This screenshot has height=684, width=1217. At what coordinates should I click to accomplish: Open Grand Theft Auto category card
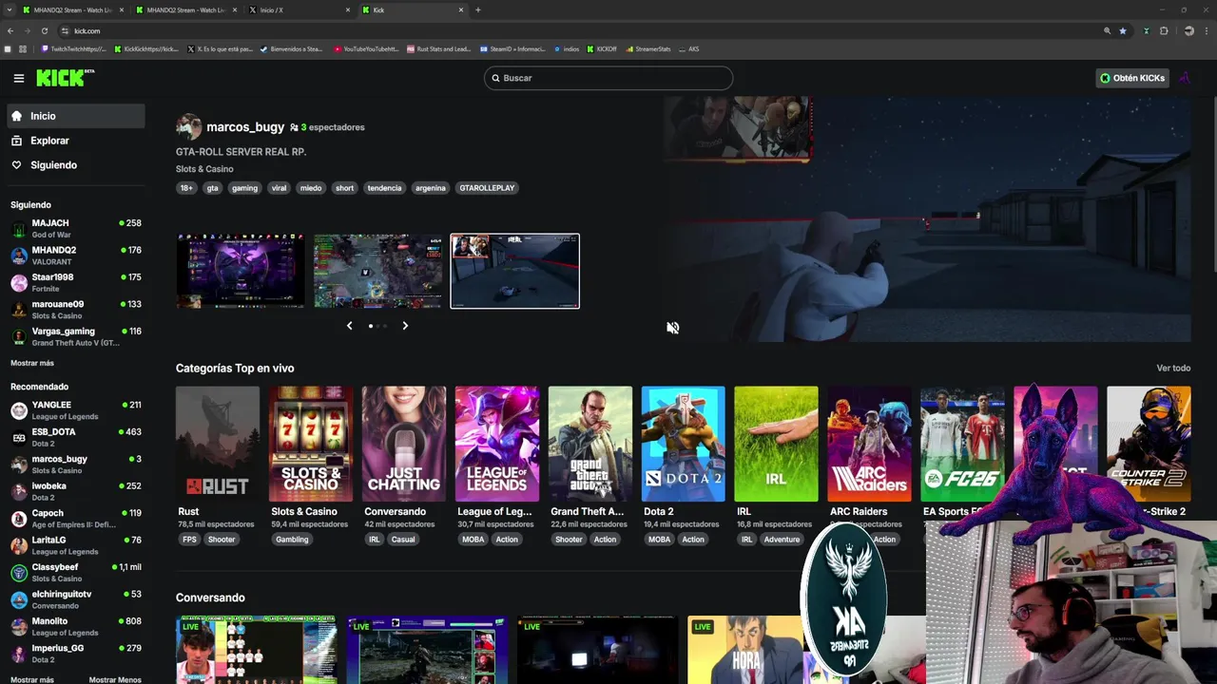(x=590, y=444)
